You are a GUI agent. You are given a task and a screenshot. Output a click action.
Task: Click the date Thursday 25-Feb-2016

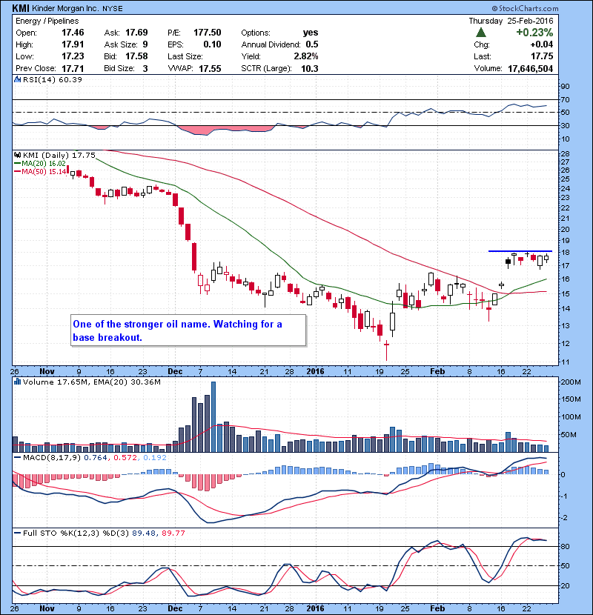[x=511, y=21]
